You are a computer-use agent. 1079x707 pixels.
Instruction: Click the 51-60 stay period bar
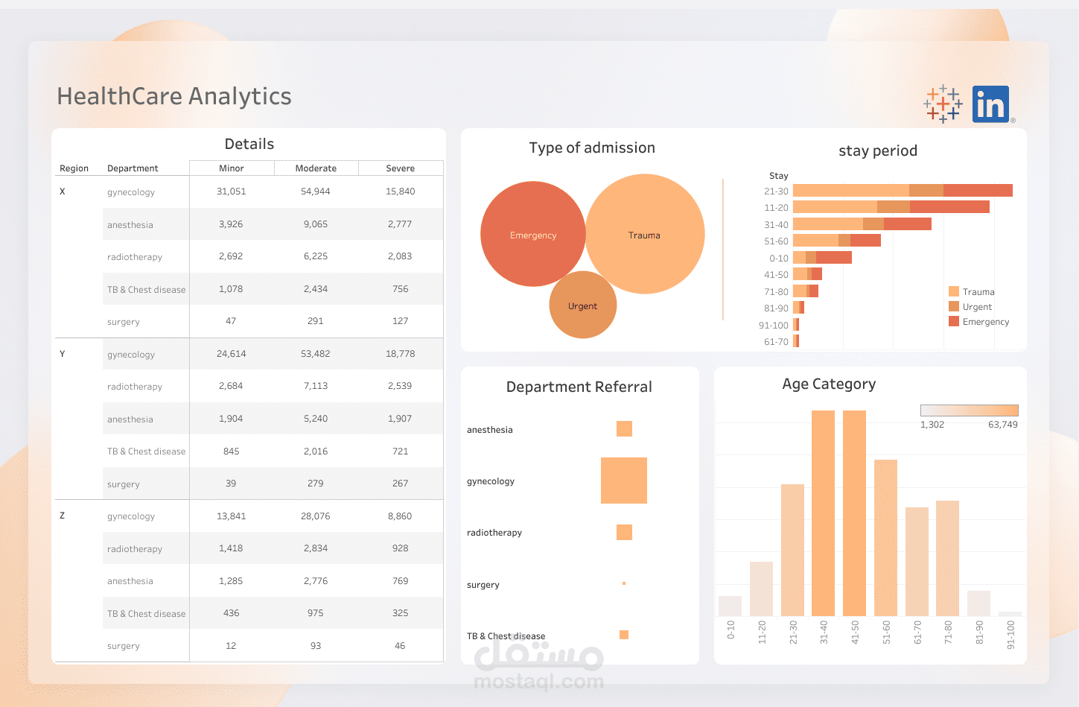(x=837, y=241)
